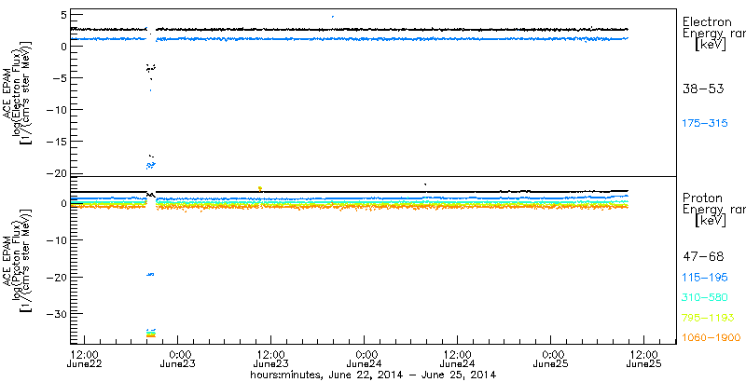Click the '12:00 June24' time axis label
The image size is (746, 382).
[458, 360]
